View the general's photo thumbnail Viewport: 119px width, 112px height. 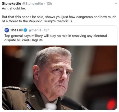60,78
